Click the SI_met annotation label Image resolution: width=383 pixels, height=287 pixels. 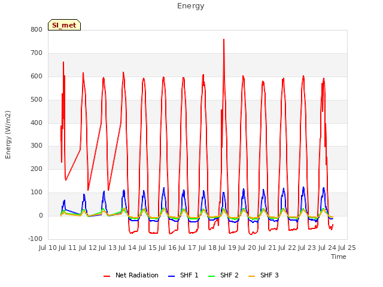tap(64, 25)
